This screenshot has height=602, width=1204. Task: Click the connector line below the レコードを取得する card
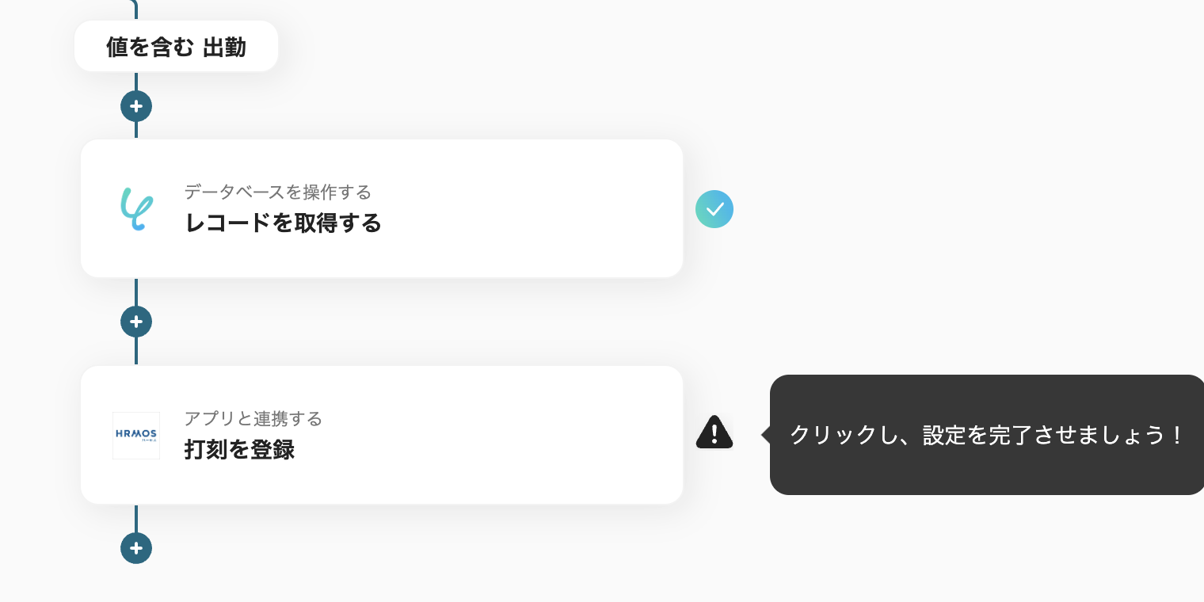[136, 291]
